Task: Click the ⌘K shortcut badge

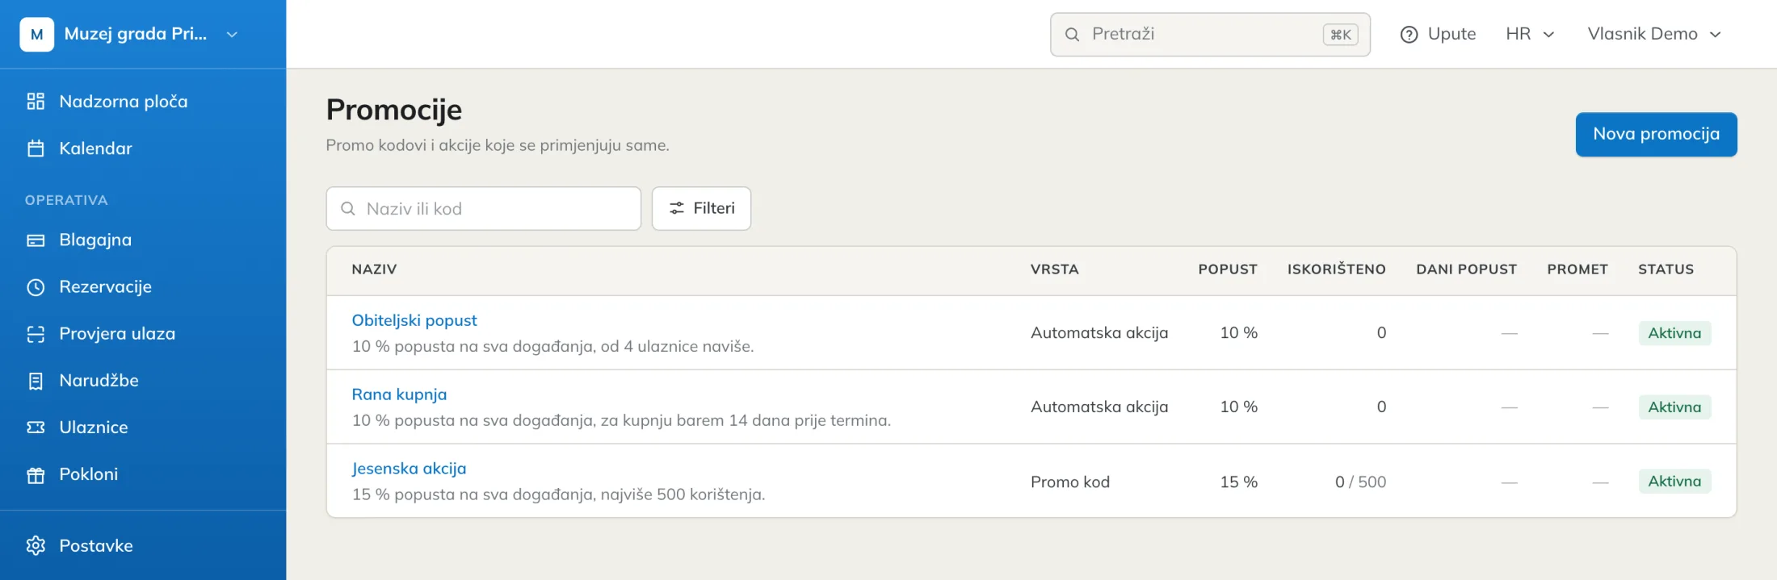Action: point(1341,35)
